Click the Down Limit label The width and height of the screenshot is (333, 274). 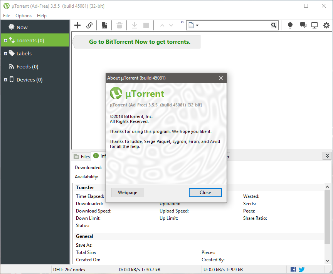(x=88, y=218)
